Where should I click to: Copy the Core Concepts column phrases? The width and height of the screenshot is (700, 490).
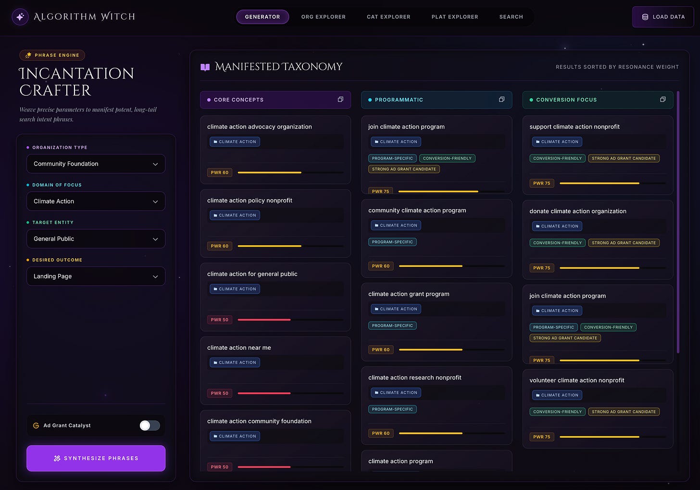pos(340,100)
